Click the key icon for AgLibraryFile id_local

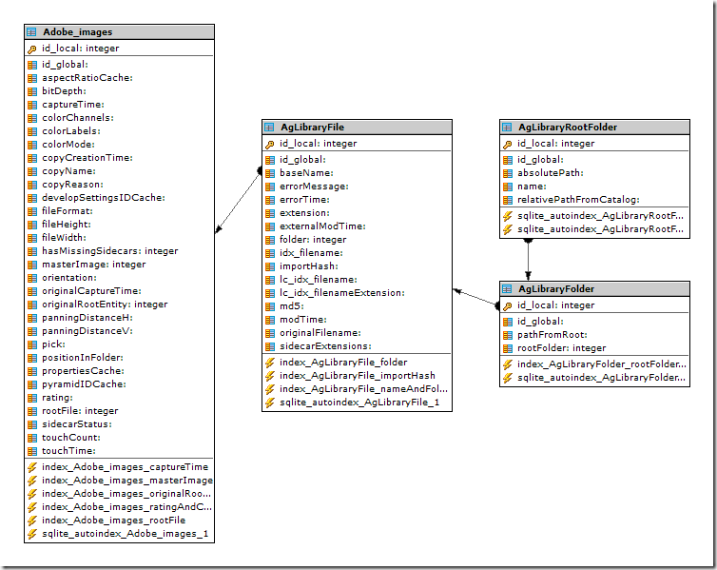tap(270, 144)
